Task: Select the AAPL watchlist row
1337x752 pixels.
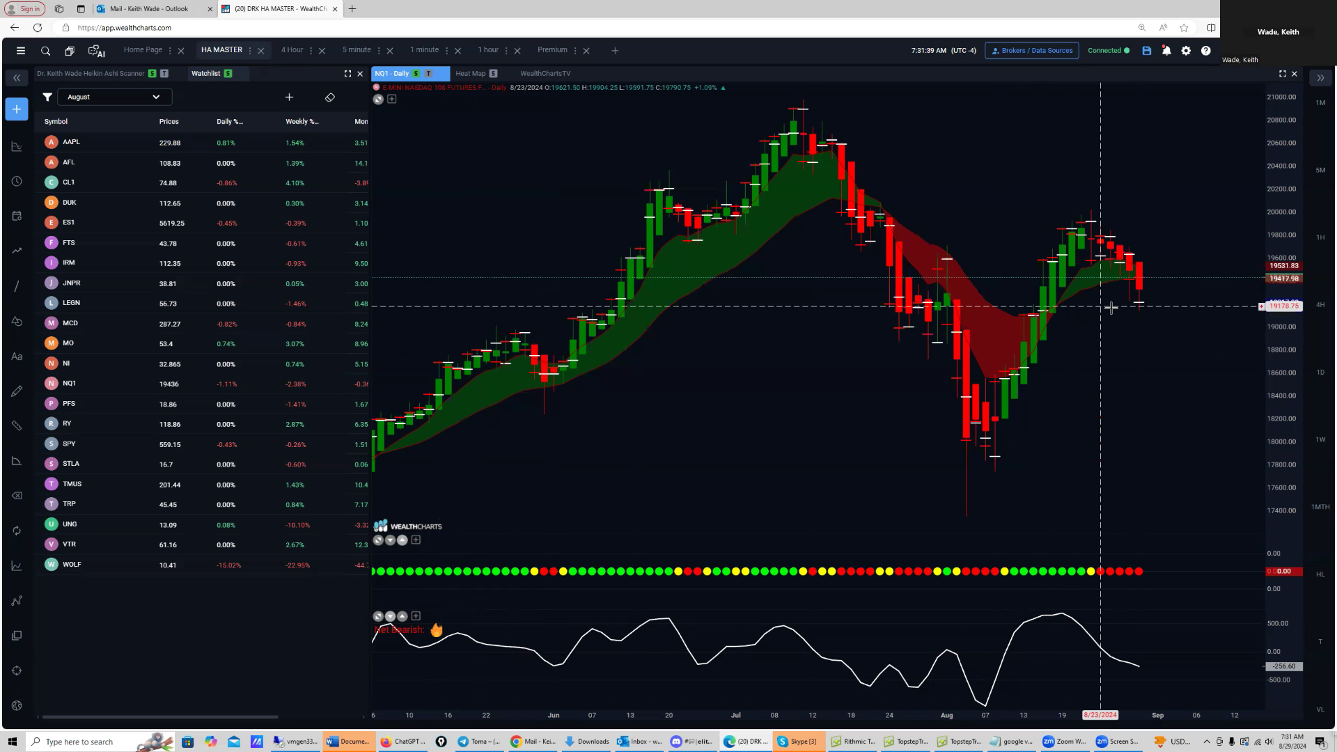Action: (x=202, y=143)
